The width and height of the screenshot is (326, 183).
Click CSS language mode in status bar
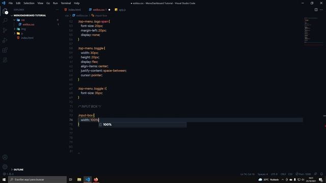(x=290, y=174)
